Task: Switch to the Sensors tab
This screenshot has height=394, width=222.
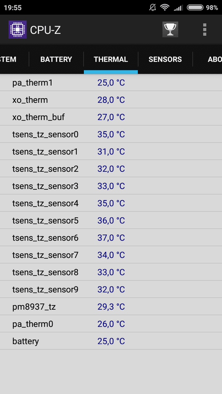Action: [x=165, y=59]
